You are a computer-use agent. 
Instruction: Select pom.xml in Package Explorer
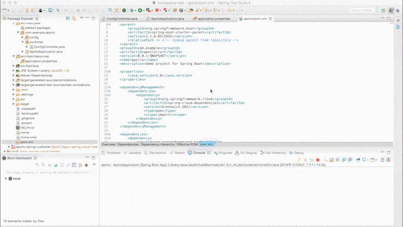coord(26,142)
